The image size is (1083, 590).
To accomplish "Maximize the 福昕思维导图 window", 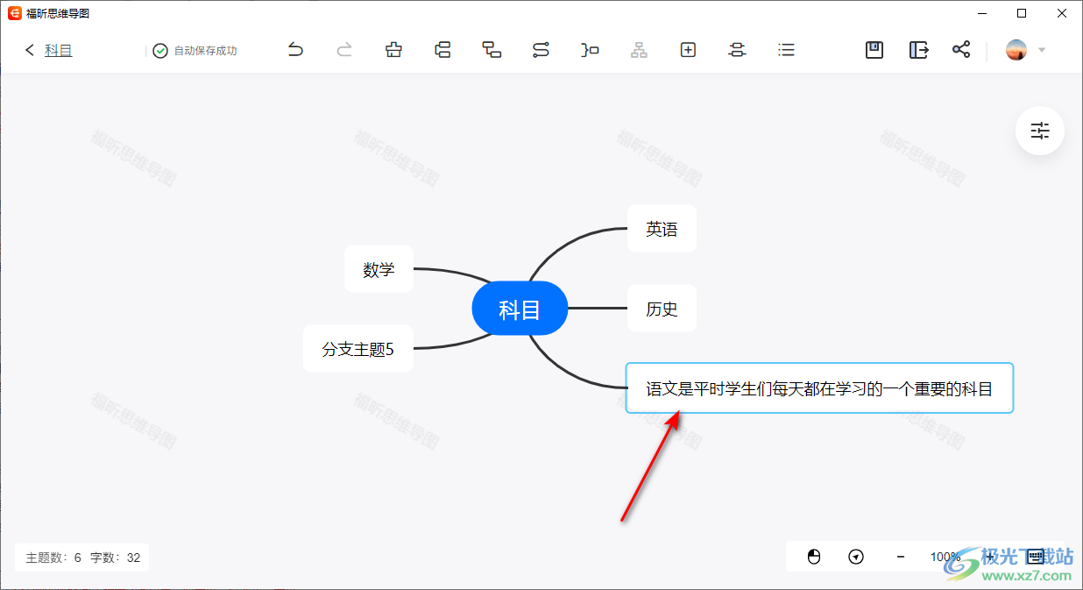I will 1021,13.
